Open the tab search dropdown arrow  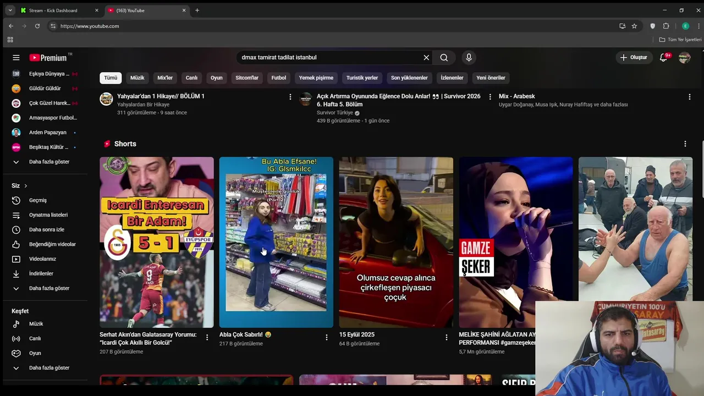point(10,10)
